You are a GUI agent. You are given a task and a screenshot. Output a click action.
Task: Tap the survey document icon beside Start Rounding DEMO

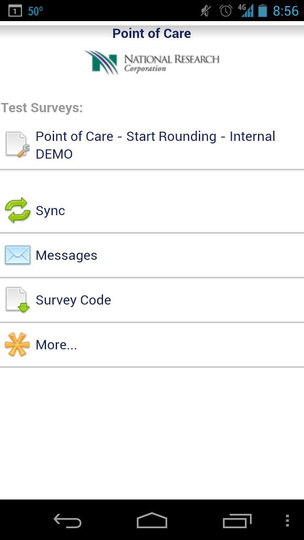[x=16, y=144]
